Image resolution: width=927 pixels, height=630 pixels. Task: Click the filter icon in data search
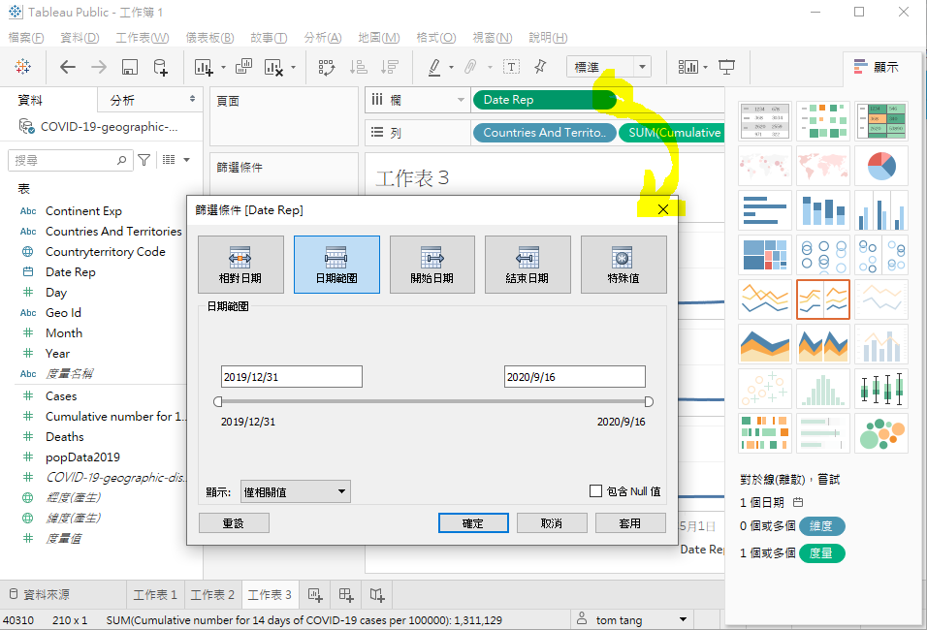tap(144, 160)
